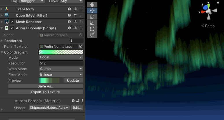This screenshot has height=120, width=224.
Task: Select the Hand view tool
Action: [92, 5]
